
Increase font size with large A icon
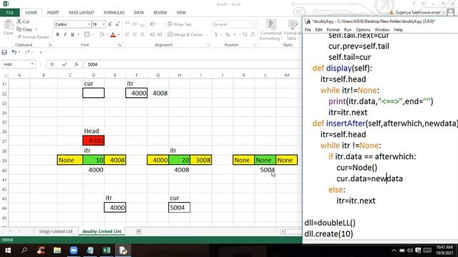(109, 24)
